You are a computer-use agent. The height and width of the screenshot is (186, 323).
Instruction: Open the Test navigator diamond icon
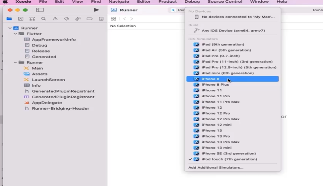click(x=67, y=19)
